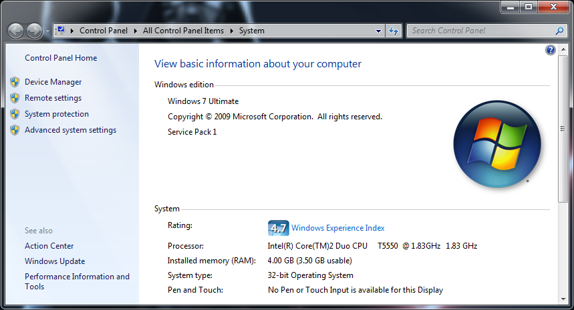The width and height of the screenshot is (574, 310).
Task: Expand the arrow before System breadcrumb
Action: point(232,31)
